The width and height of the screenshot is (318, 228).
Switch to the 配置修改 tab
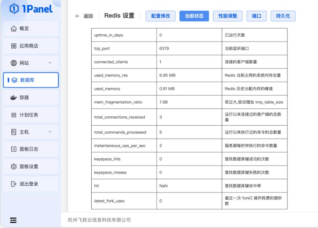161,16
